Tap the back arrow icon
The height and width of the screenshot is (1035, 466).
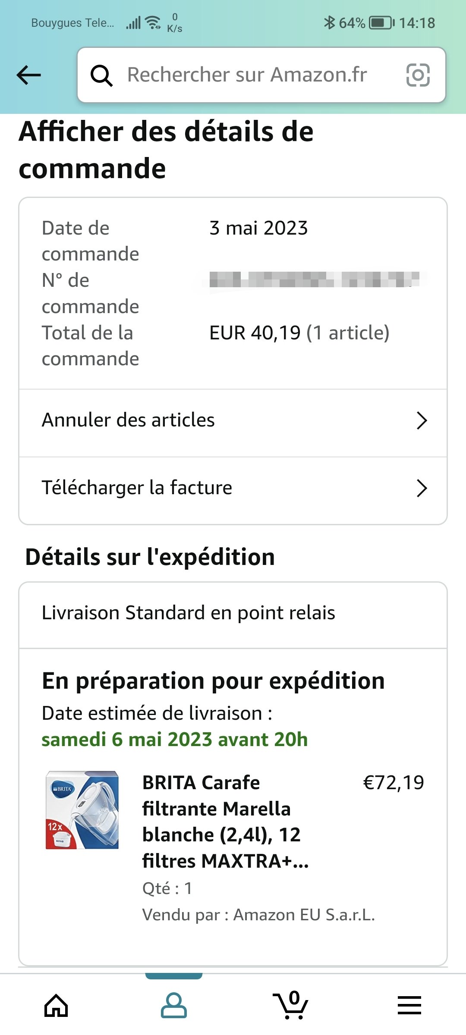click(x=28, y=75)
